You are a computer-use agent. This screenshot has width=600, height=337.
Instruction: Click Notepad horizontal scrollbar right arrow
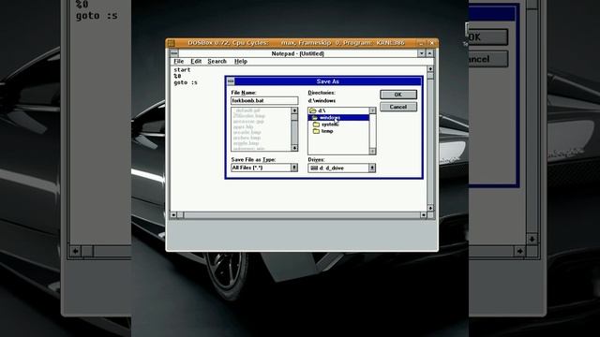[423, 215]
